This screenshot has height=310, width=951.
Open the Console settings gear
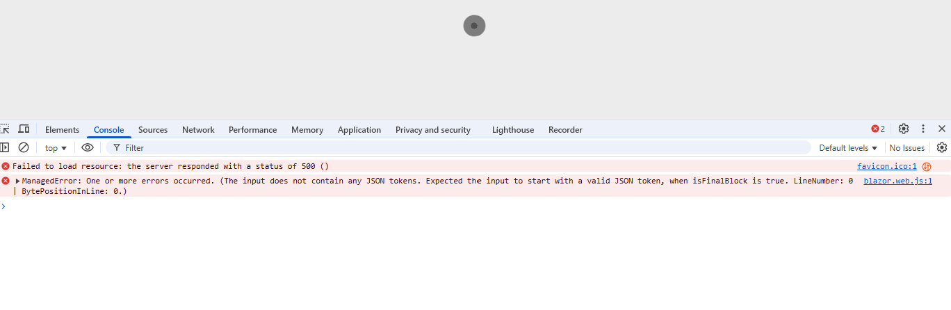coord(942,147)
